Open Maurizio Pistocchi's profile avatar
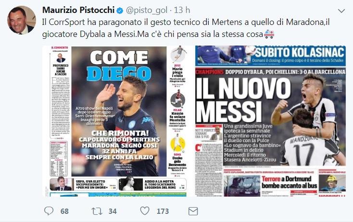The height and width of the screenshot is (222, 353). 22,20
